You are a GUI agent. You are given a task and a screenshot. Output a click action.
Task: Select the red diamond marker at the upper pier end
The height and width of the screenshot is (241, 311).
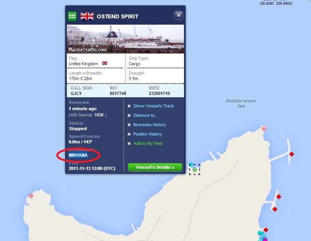[291, 154]
